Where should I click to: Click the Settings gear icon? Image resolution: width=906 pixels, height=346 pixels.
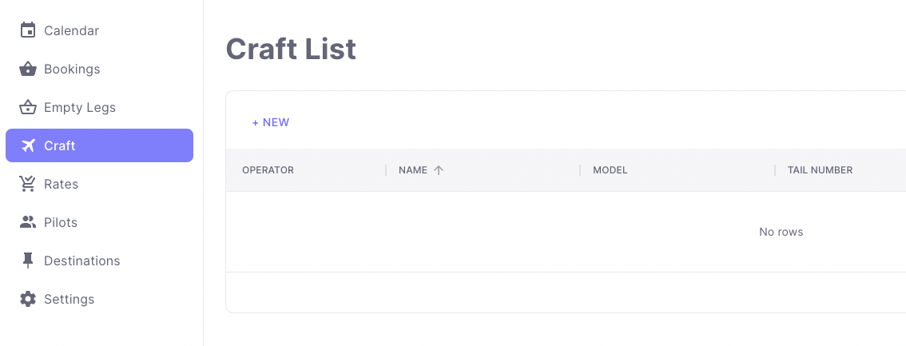point(28,299)
